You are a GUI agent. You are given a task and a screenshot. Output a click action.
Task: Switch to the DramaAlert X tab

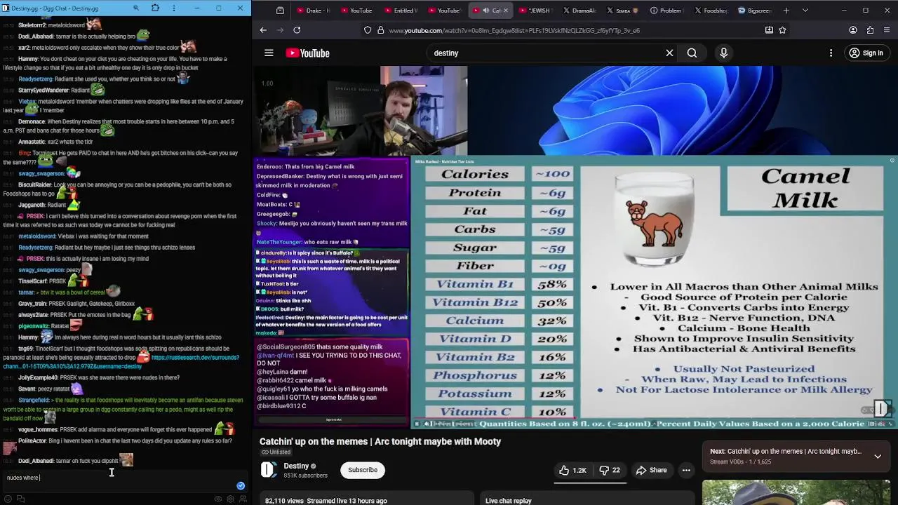tap(578, 11)
